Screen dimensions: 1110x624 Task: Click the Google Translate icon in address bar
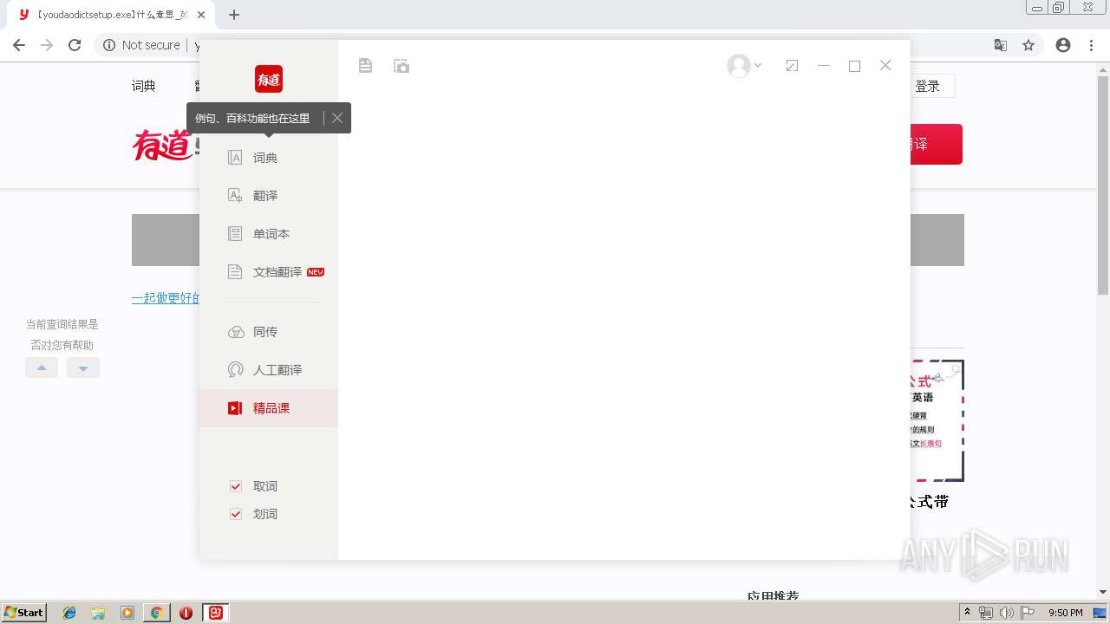pos(1001,45)
